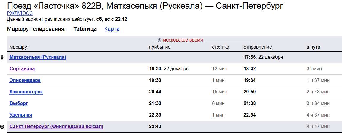Open the Удельная station link
The width and height of the screenshot is (342, 134).
(21, 115)
